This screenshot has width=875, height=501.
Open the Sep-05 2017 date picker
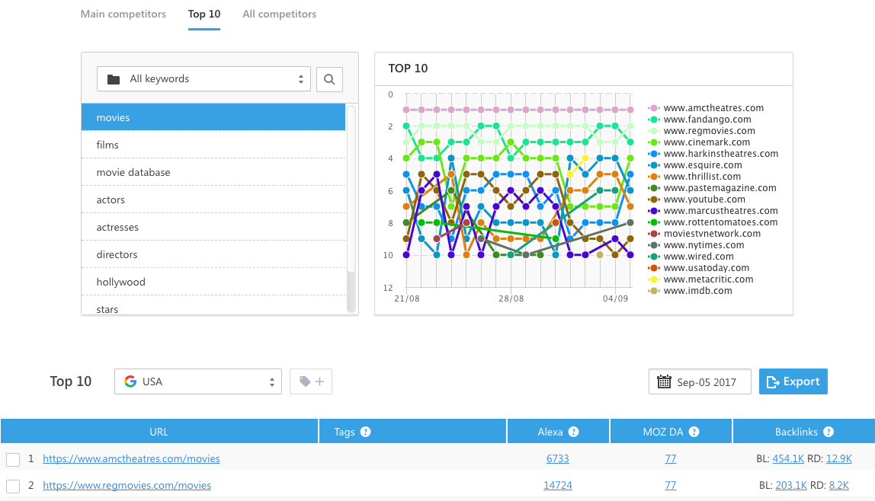[700, 381]
